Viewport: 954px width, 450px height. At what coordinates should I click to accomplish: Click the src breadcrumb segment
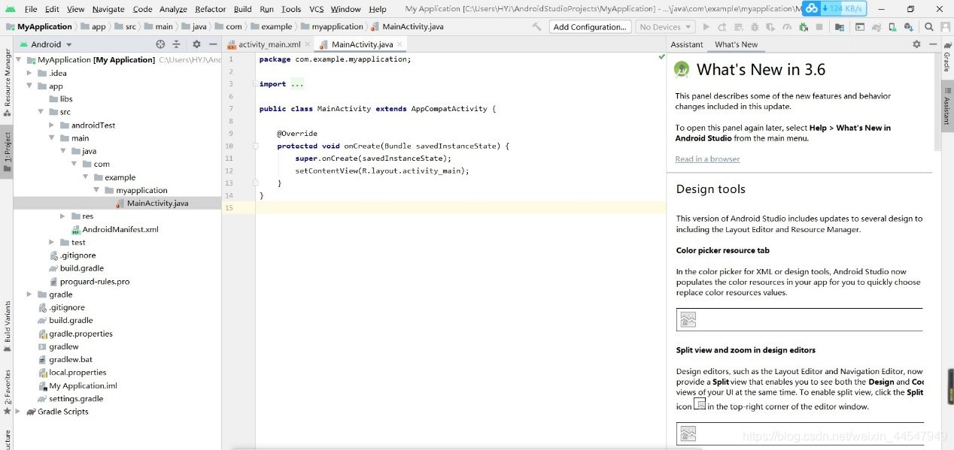(x=131, y=26)
